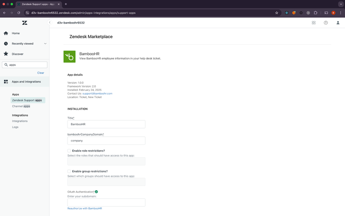Image resolution: width=345 pixels, height=216 pixels.
Task: Collapse the sidebar with the chevron button
Action: pyautogui.click(x=50, y=23)
